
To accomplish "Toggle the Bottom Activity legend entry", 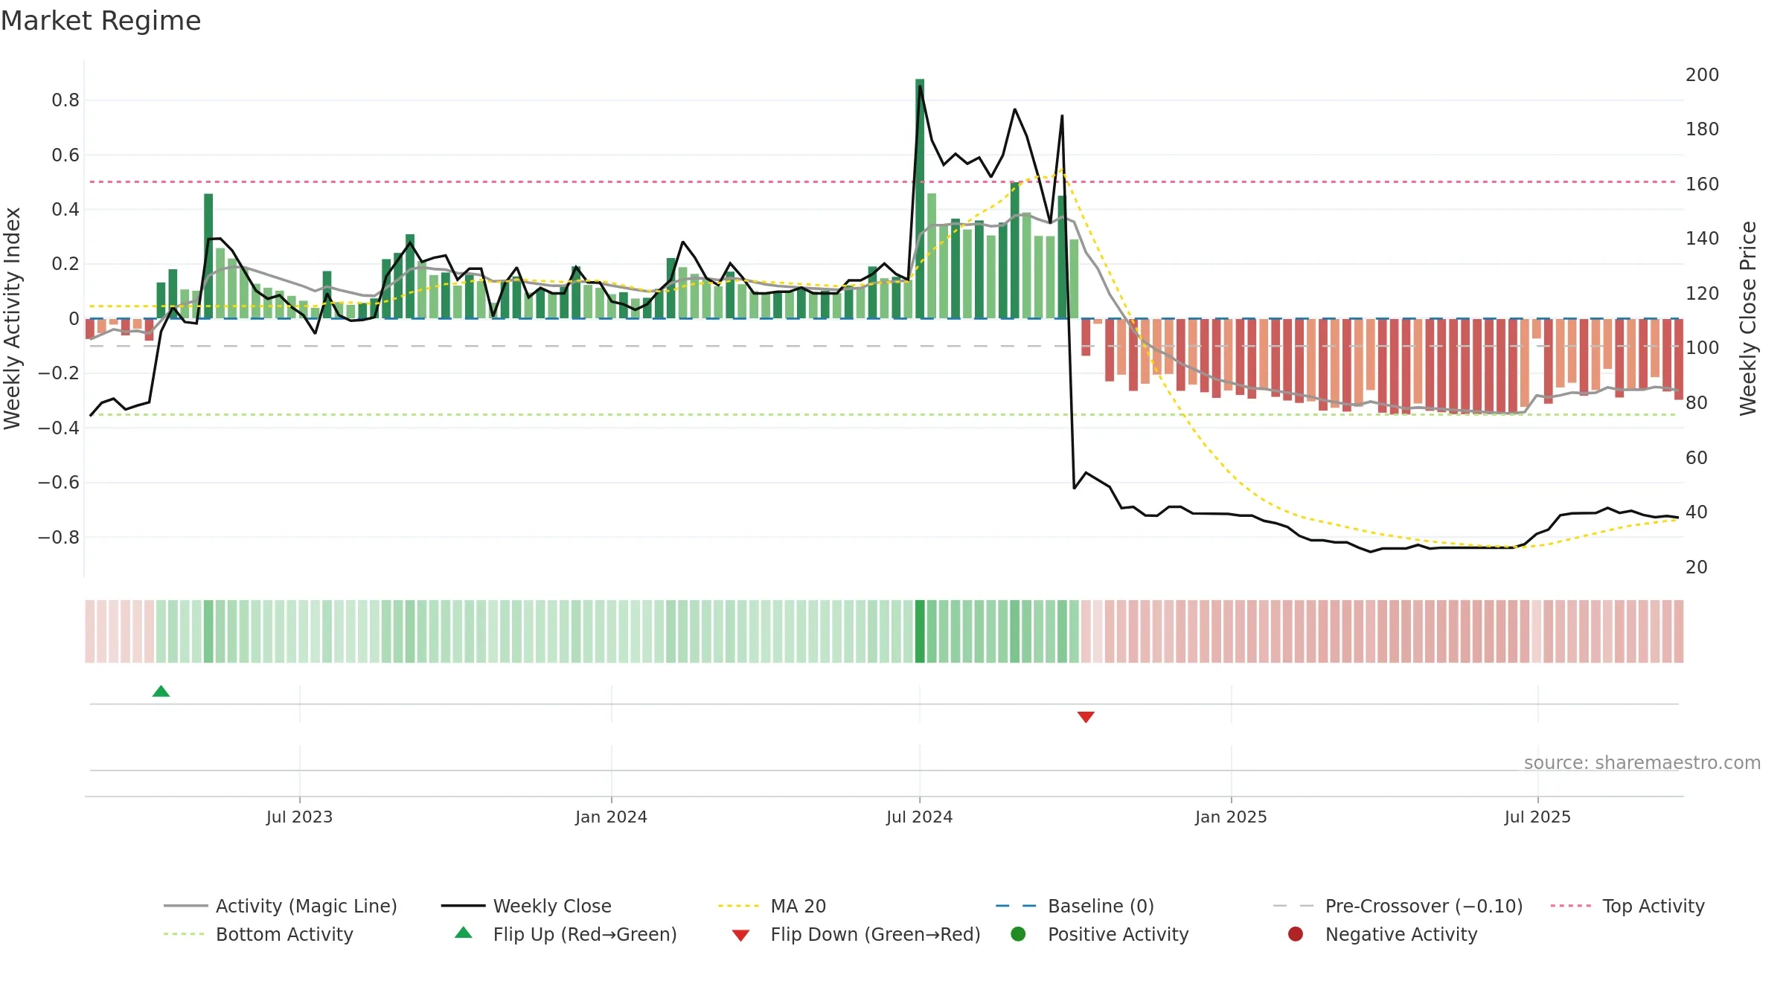I will (x=258, y=934).
